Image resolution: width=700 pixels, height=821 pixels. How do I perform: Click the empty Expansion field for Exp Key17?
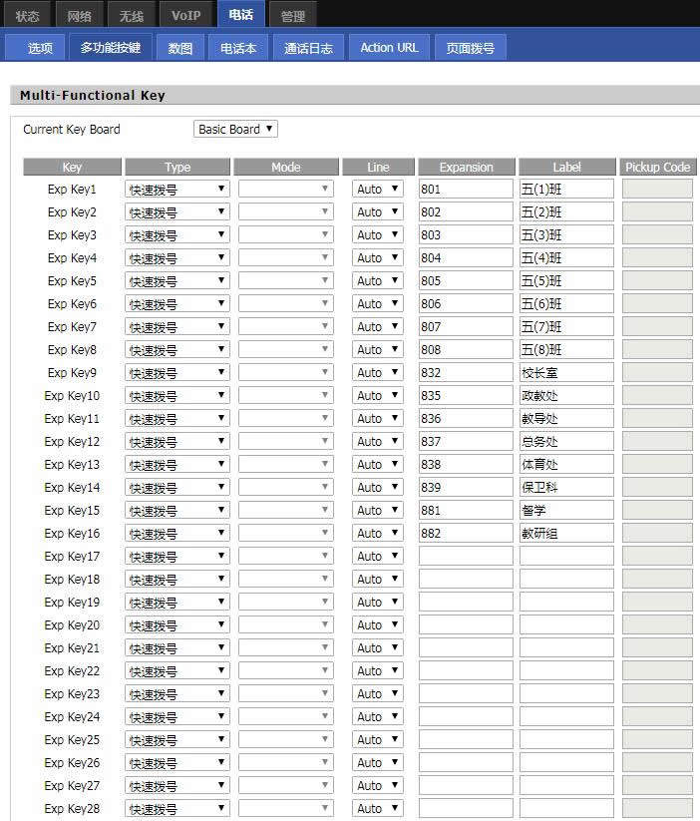(x=466, y=556)
